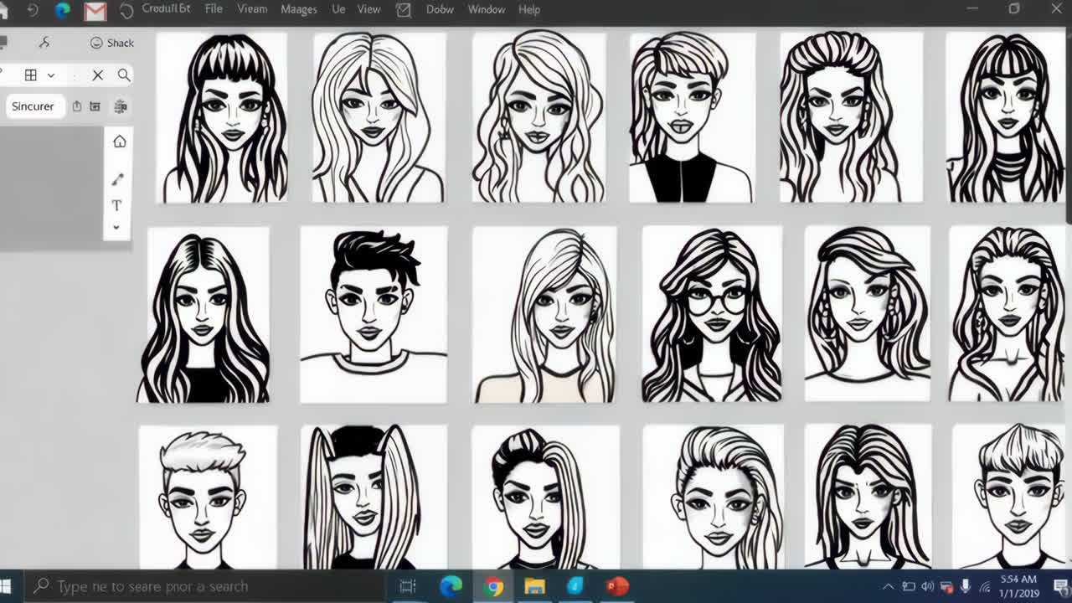
Task: Click the grid view icon in the toolbar
Action: [32, 75]
